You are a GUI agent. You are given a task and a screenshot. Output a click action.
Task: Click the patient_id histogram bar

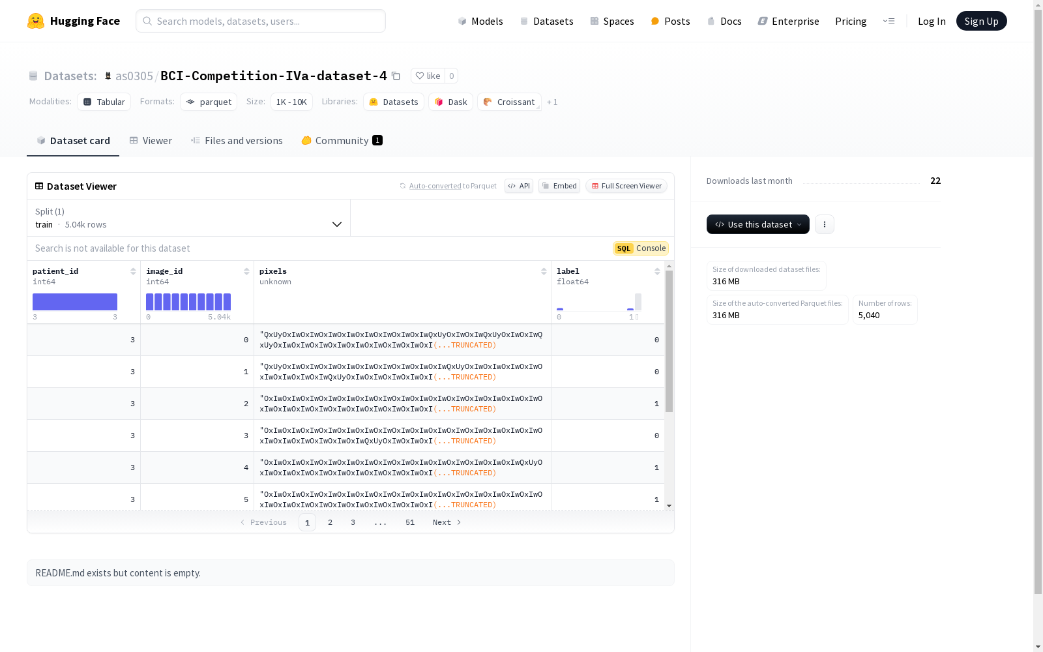tap(75, 302)
